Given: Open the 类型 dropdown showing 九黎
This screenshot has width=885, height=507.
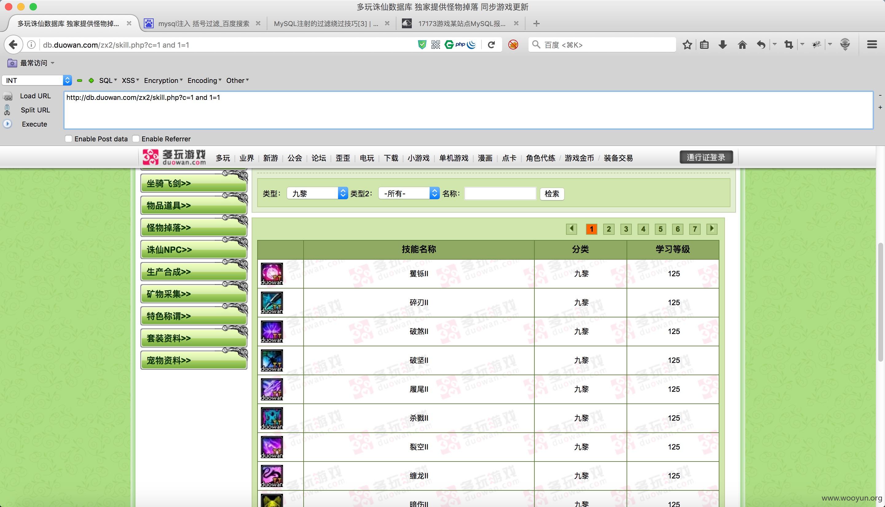Looking at the screenshot, I should click(x=317, y=193).
